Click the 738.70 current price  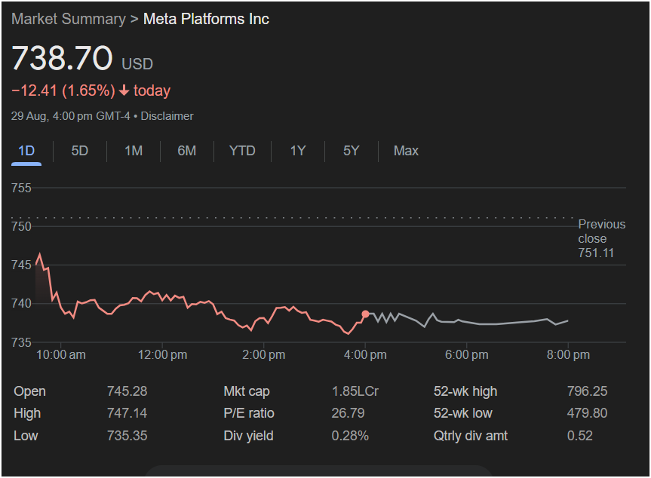point(63,57)
